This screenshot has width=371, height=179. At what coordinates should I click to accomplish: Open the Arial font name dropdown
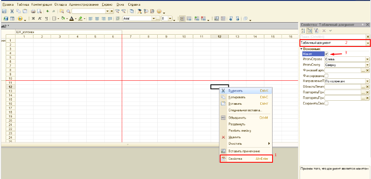click(154, 19)
